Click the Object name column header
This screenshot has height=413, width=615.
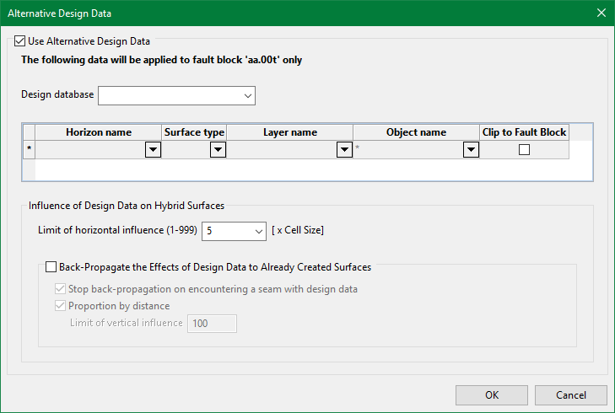point(416,132)
